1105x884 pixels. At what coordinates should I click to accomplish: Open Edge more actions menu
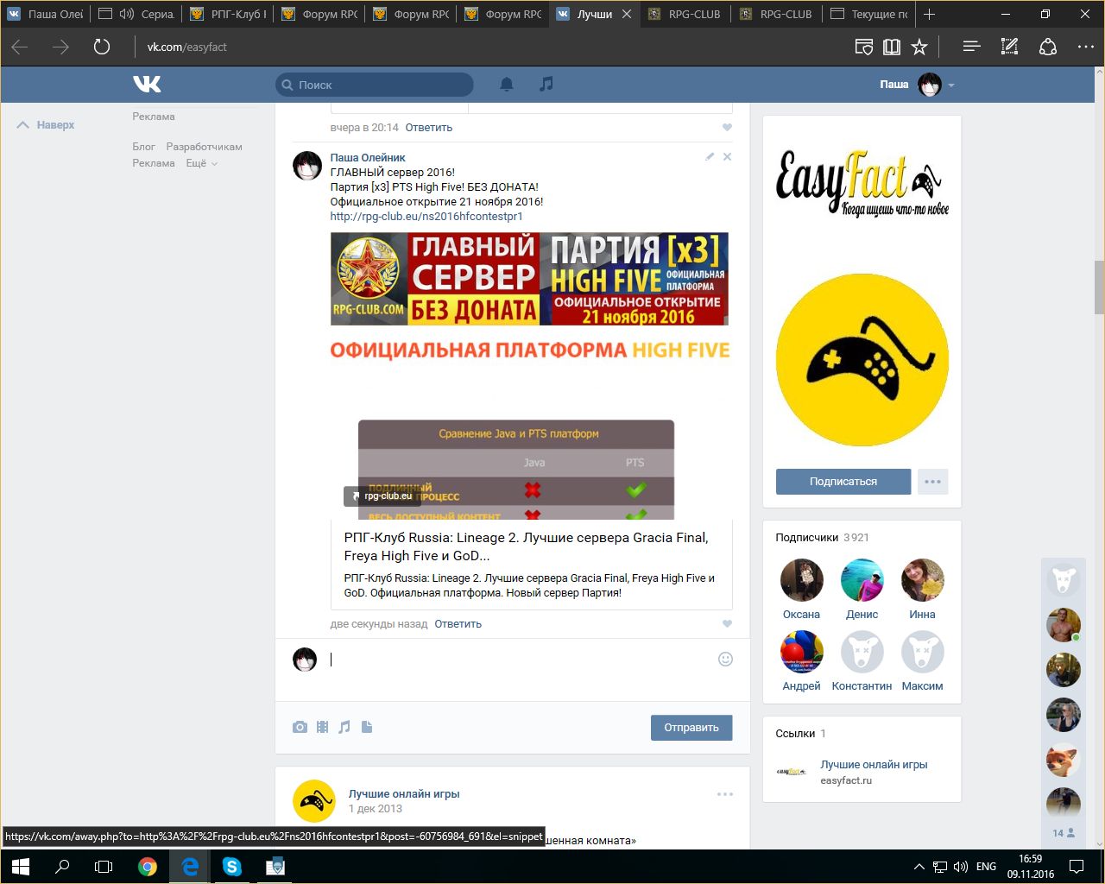tap(1086, 47)
